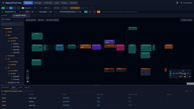This screenshot has height=109, width=194.
Task: Click the step delay speed slider
Action: [x=26, y=8]
